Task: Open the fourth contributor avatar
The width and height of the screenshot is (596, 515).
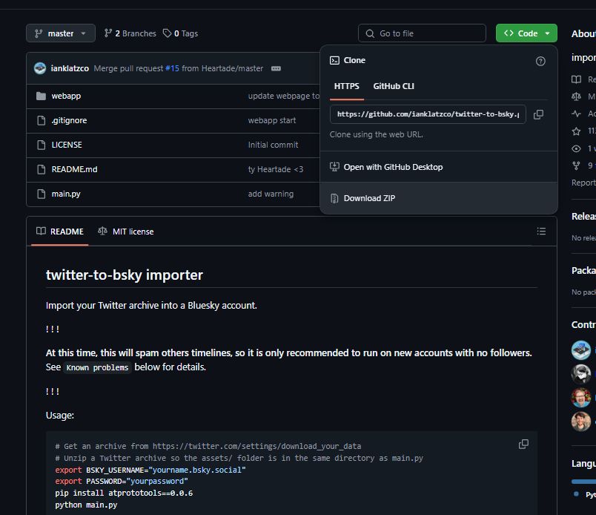Action: pyautogui.click(x=580, y=421)
